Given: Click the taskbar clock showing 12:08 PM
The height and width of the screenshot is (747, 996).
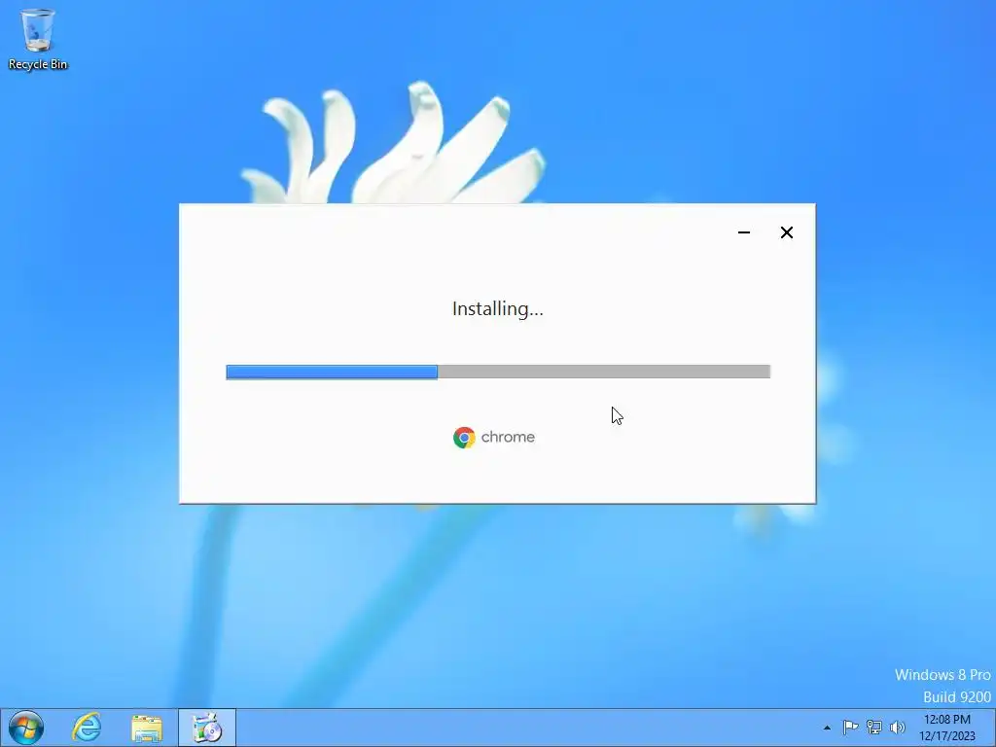Looking at the screenshot, I should point(947,728).
